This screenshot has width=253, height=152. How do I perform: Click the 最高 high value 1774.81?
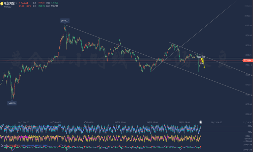coord(41,3)
